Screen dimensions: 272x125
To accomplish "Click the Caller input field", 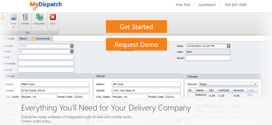I will coord(46,57).
